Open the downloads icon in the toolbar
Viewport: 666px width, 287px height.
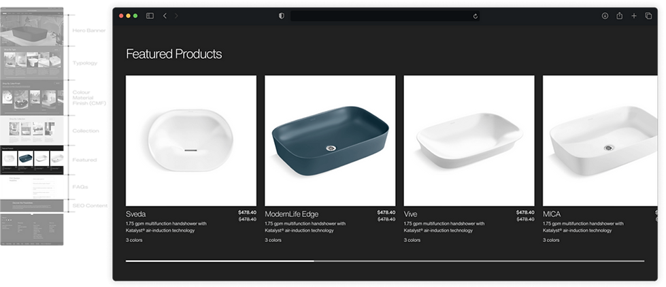coord(605,16)
